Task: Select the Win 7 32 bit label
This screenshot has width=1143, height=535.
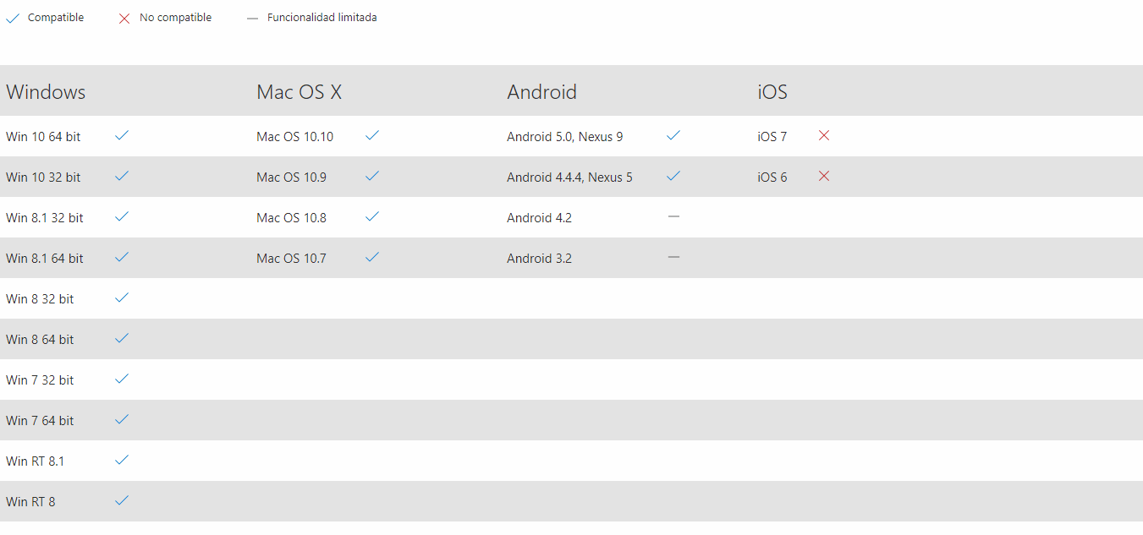Action: (x=40, y=380)
